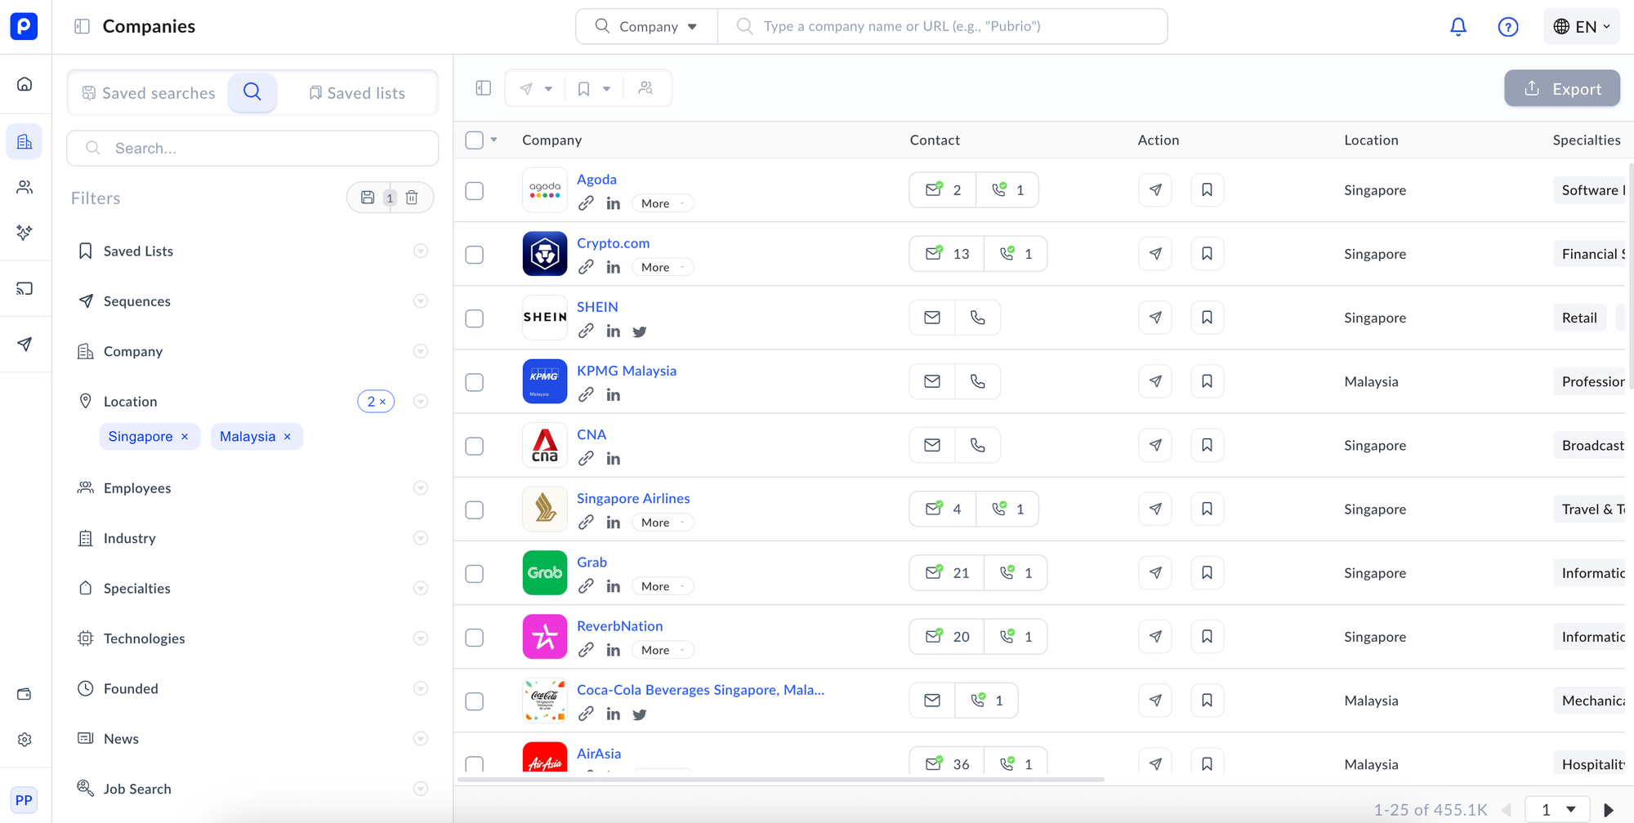
Task: Open the Agoda company link
Action: (x=596, y=180)
